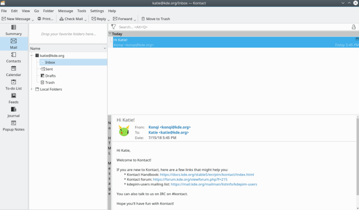This screenshot has height=210, width=359.
Task: Open the Calendar sidebar icon
Action: tap(14, 71)
